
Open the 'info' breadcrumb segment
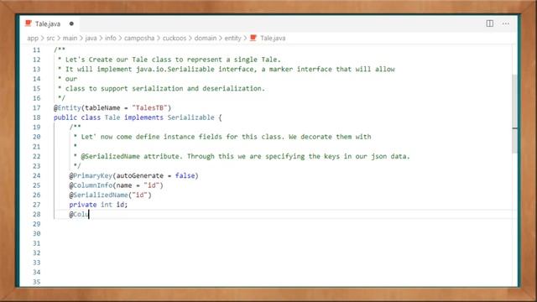point(110,38)
